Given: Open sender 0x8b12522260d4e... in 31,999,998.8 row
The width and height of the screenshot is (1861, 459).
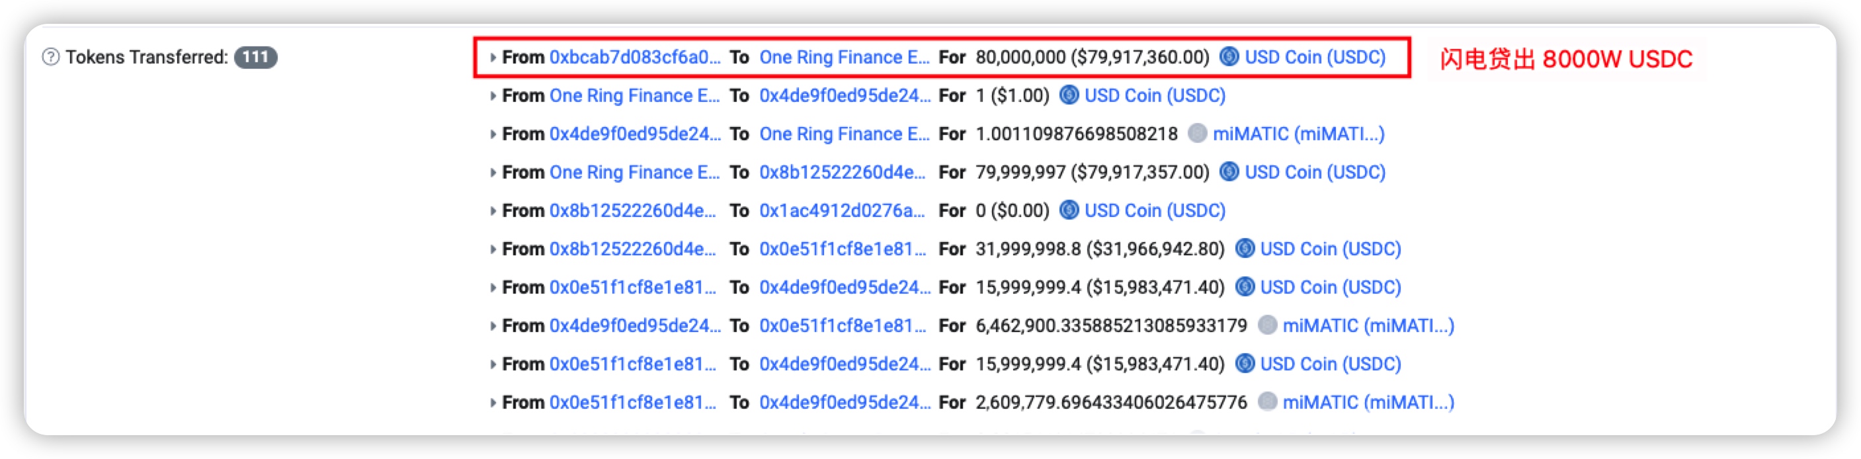Looking at the screenshot, I should pyautogui.click(x=633, y=249).
